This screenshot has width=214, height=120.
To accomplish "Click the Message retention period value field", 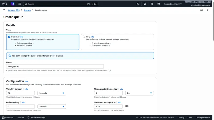I will 108,93.
